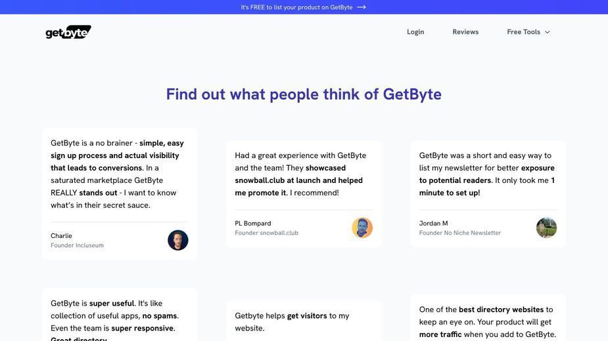Click PL Bompard's avatar image

(x=362, y=228)
